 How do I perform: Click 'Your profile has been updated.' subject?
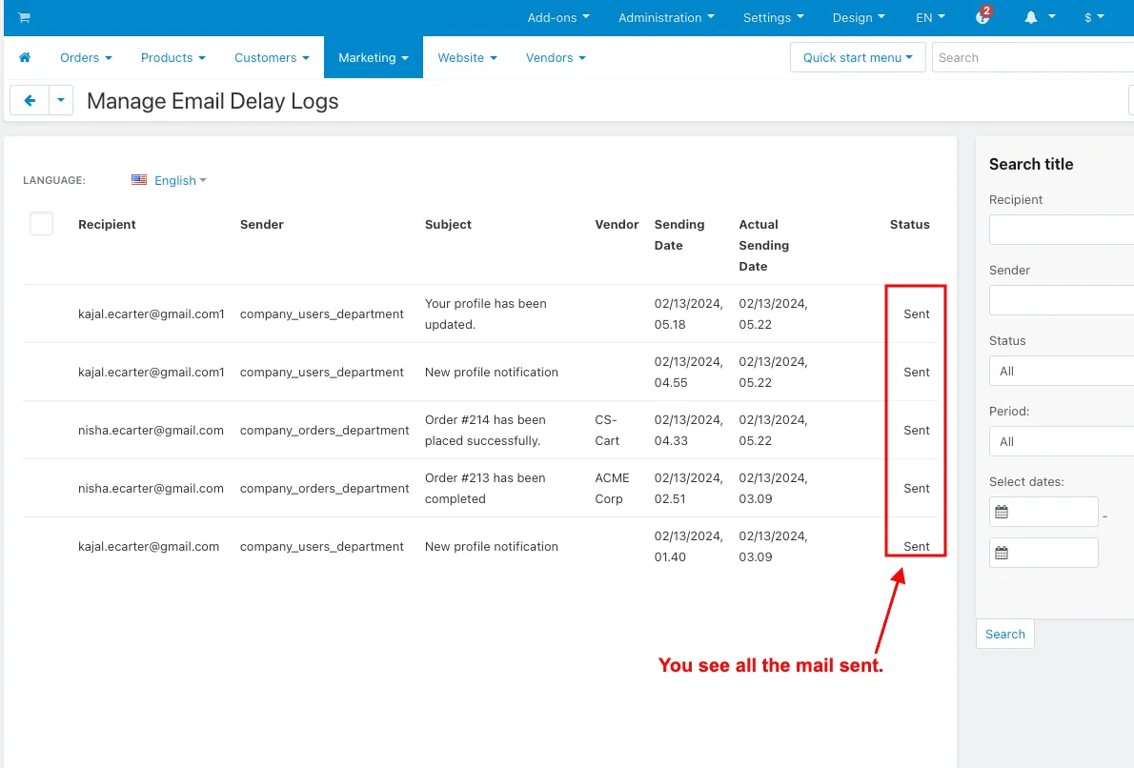point(485,313)
